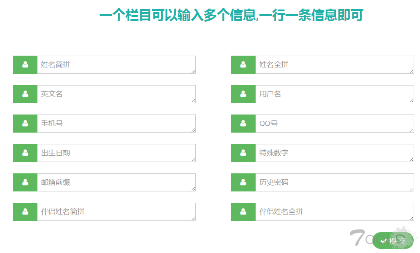This screenshot has width=420, height=253.
Task: Focus the 伴侣姓名全拼 field
Action: (x=334, y=212)
